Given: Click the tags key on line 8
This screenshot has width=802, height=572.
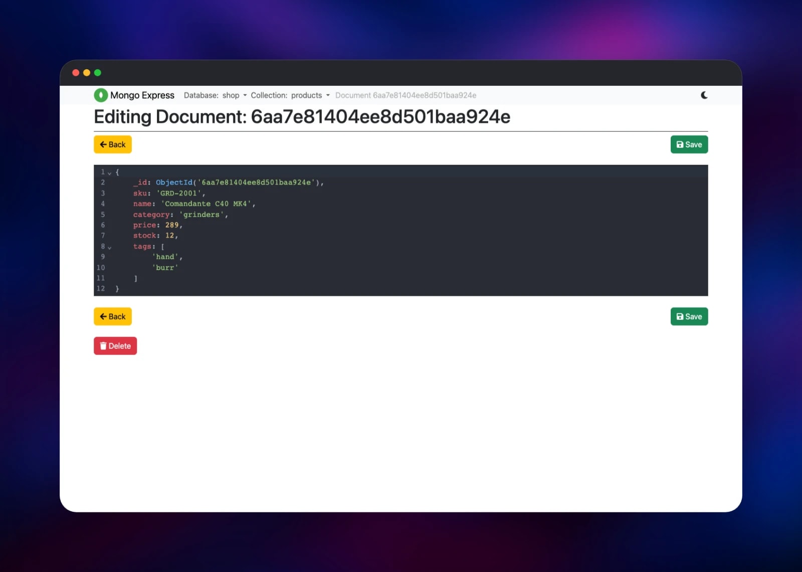Looking at the screenshot, I should (142, 246).
